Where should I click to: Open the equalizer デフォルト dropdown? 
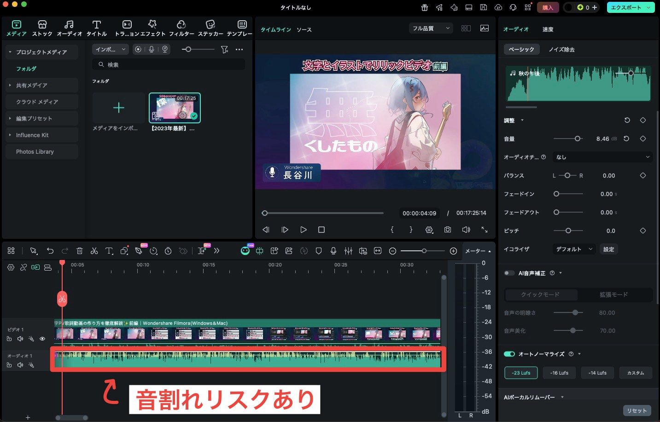click(x=574, y=249)
